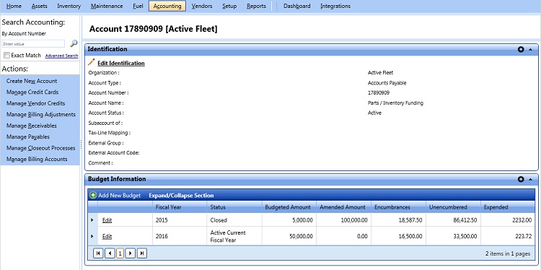The height and width of the screenshot is (270, 541).
Task: Collapse the Budget Information section arrow
Action: click(530, 180)
